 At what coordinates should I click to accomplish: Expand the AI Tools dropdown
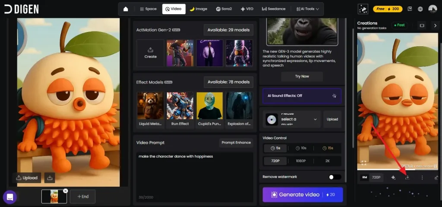[307, 9]
